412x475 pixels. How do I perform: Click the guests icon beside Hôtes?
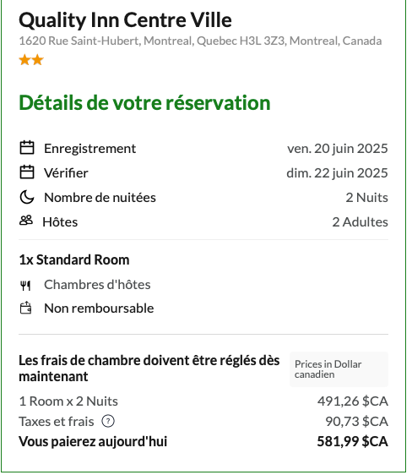point(26,221)
